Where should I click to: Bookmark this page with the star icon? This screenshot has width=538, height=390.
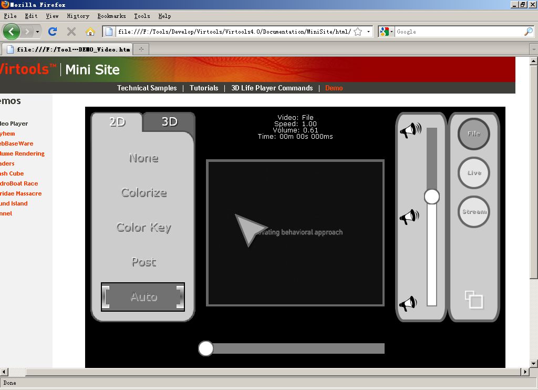click(x=358, y=32)
